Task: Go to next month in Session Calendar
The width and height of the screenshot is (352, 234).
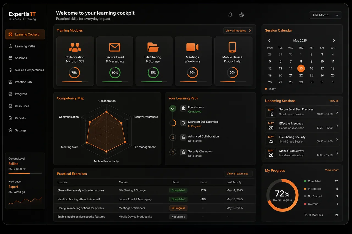Action: click(x=334, y=41)
